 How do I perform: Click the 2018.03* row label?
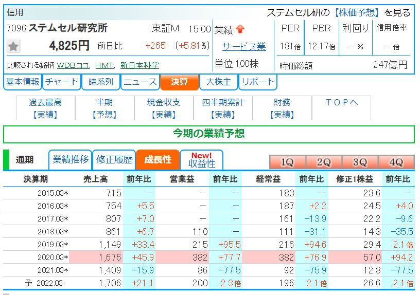53,232
